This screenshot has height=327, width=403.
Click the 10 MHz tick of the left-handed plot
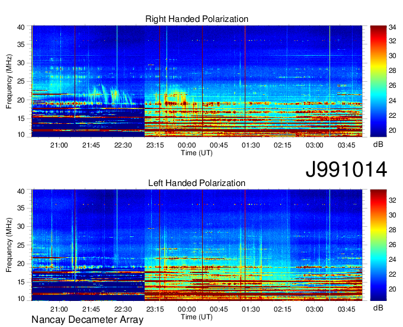tap(21, 299)
